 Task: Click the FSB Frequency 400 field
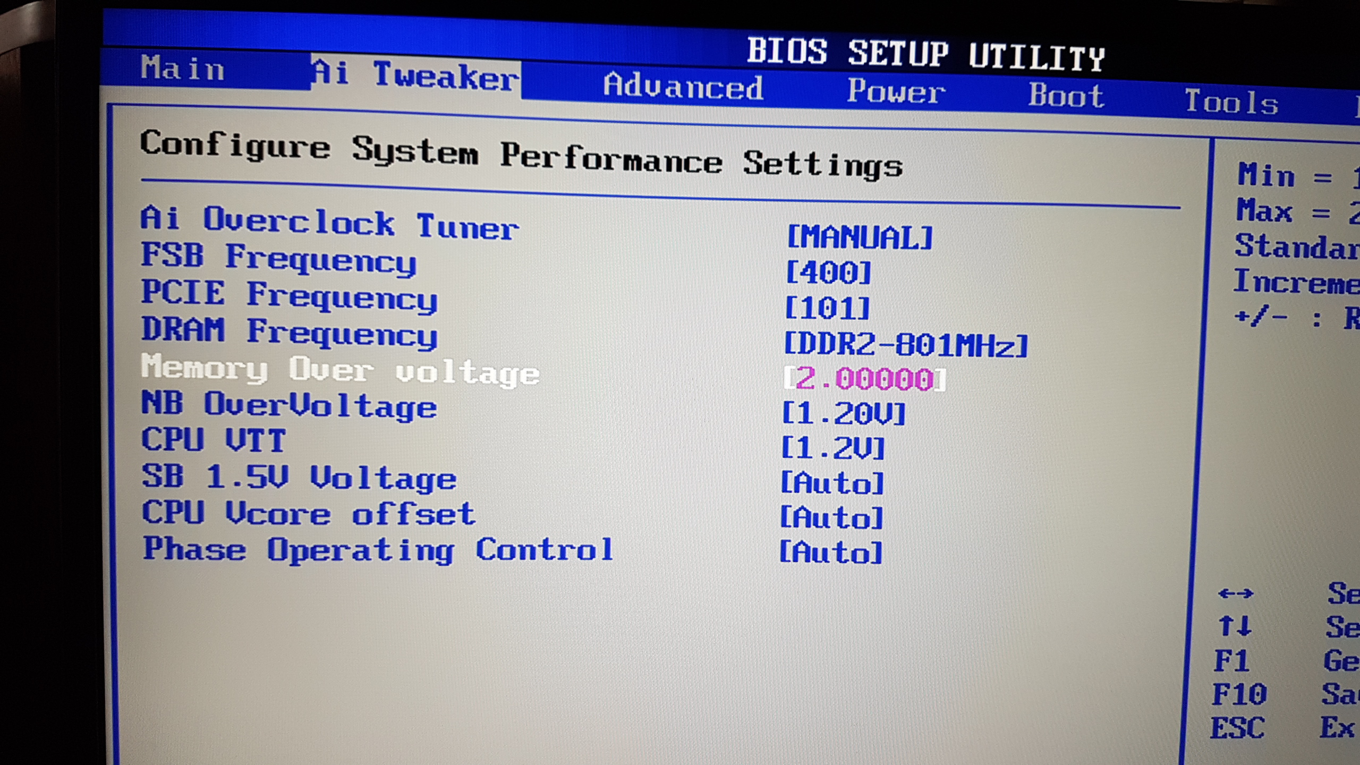pyautogui.click(x=828, y=273)
